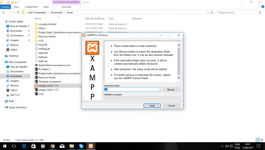Expand the ribbon chevron
265x150 pixels.
pyautogui.click(x=258, y=7)
